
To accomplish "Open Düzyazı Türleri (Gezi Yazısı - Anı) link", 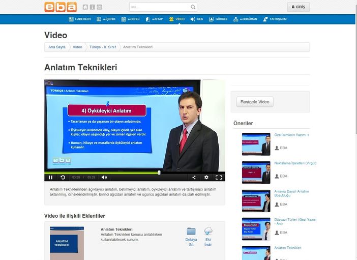I will pyautogui.click(x=295, y=221).
